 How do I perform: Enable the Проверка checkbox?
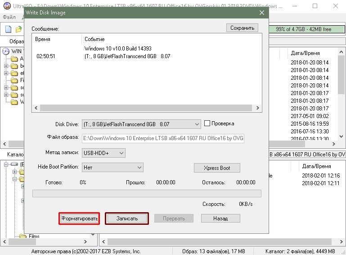(207, 123)
